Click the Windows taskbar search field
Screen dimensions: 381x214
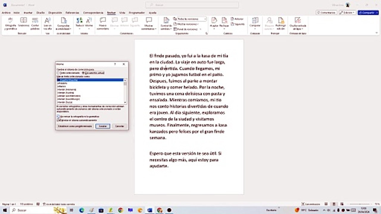pyautogui.click(x=38, y=210)
